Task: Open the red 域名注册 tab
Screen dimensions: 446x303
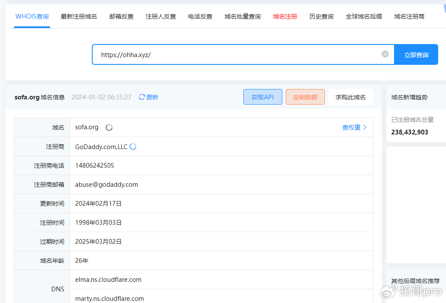Action: click(x=285, y=16)
